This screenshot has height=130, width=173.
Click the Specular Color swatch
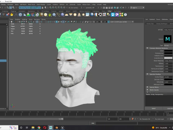168,79
